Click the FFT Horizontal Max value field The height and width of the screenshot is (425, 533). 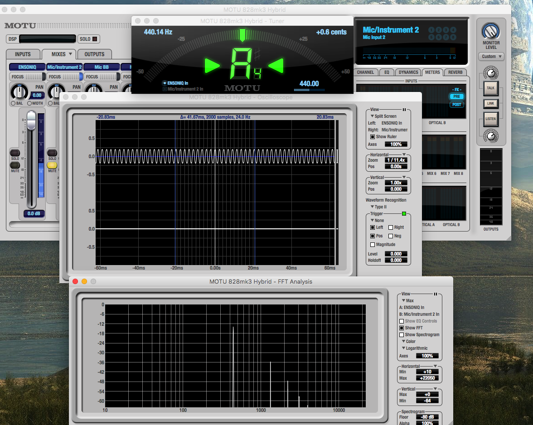click(x=427, y=378)
